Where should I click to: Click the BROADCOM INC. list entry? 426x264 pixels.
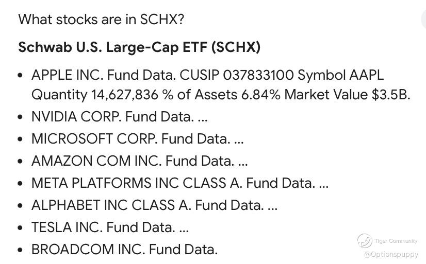88,250
